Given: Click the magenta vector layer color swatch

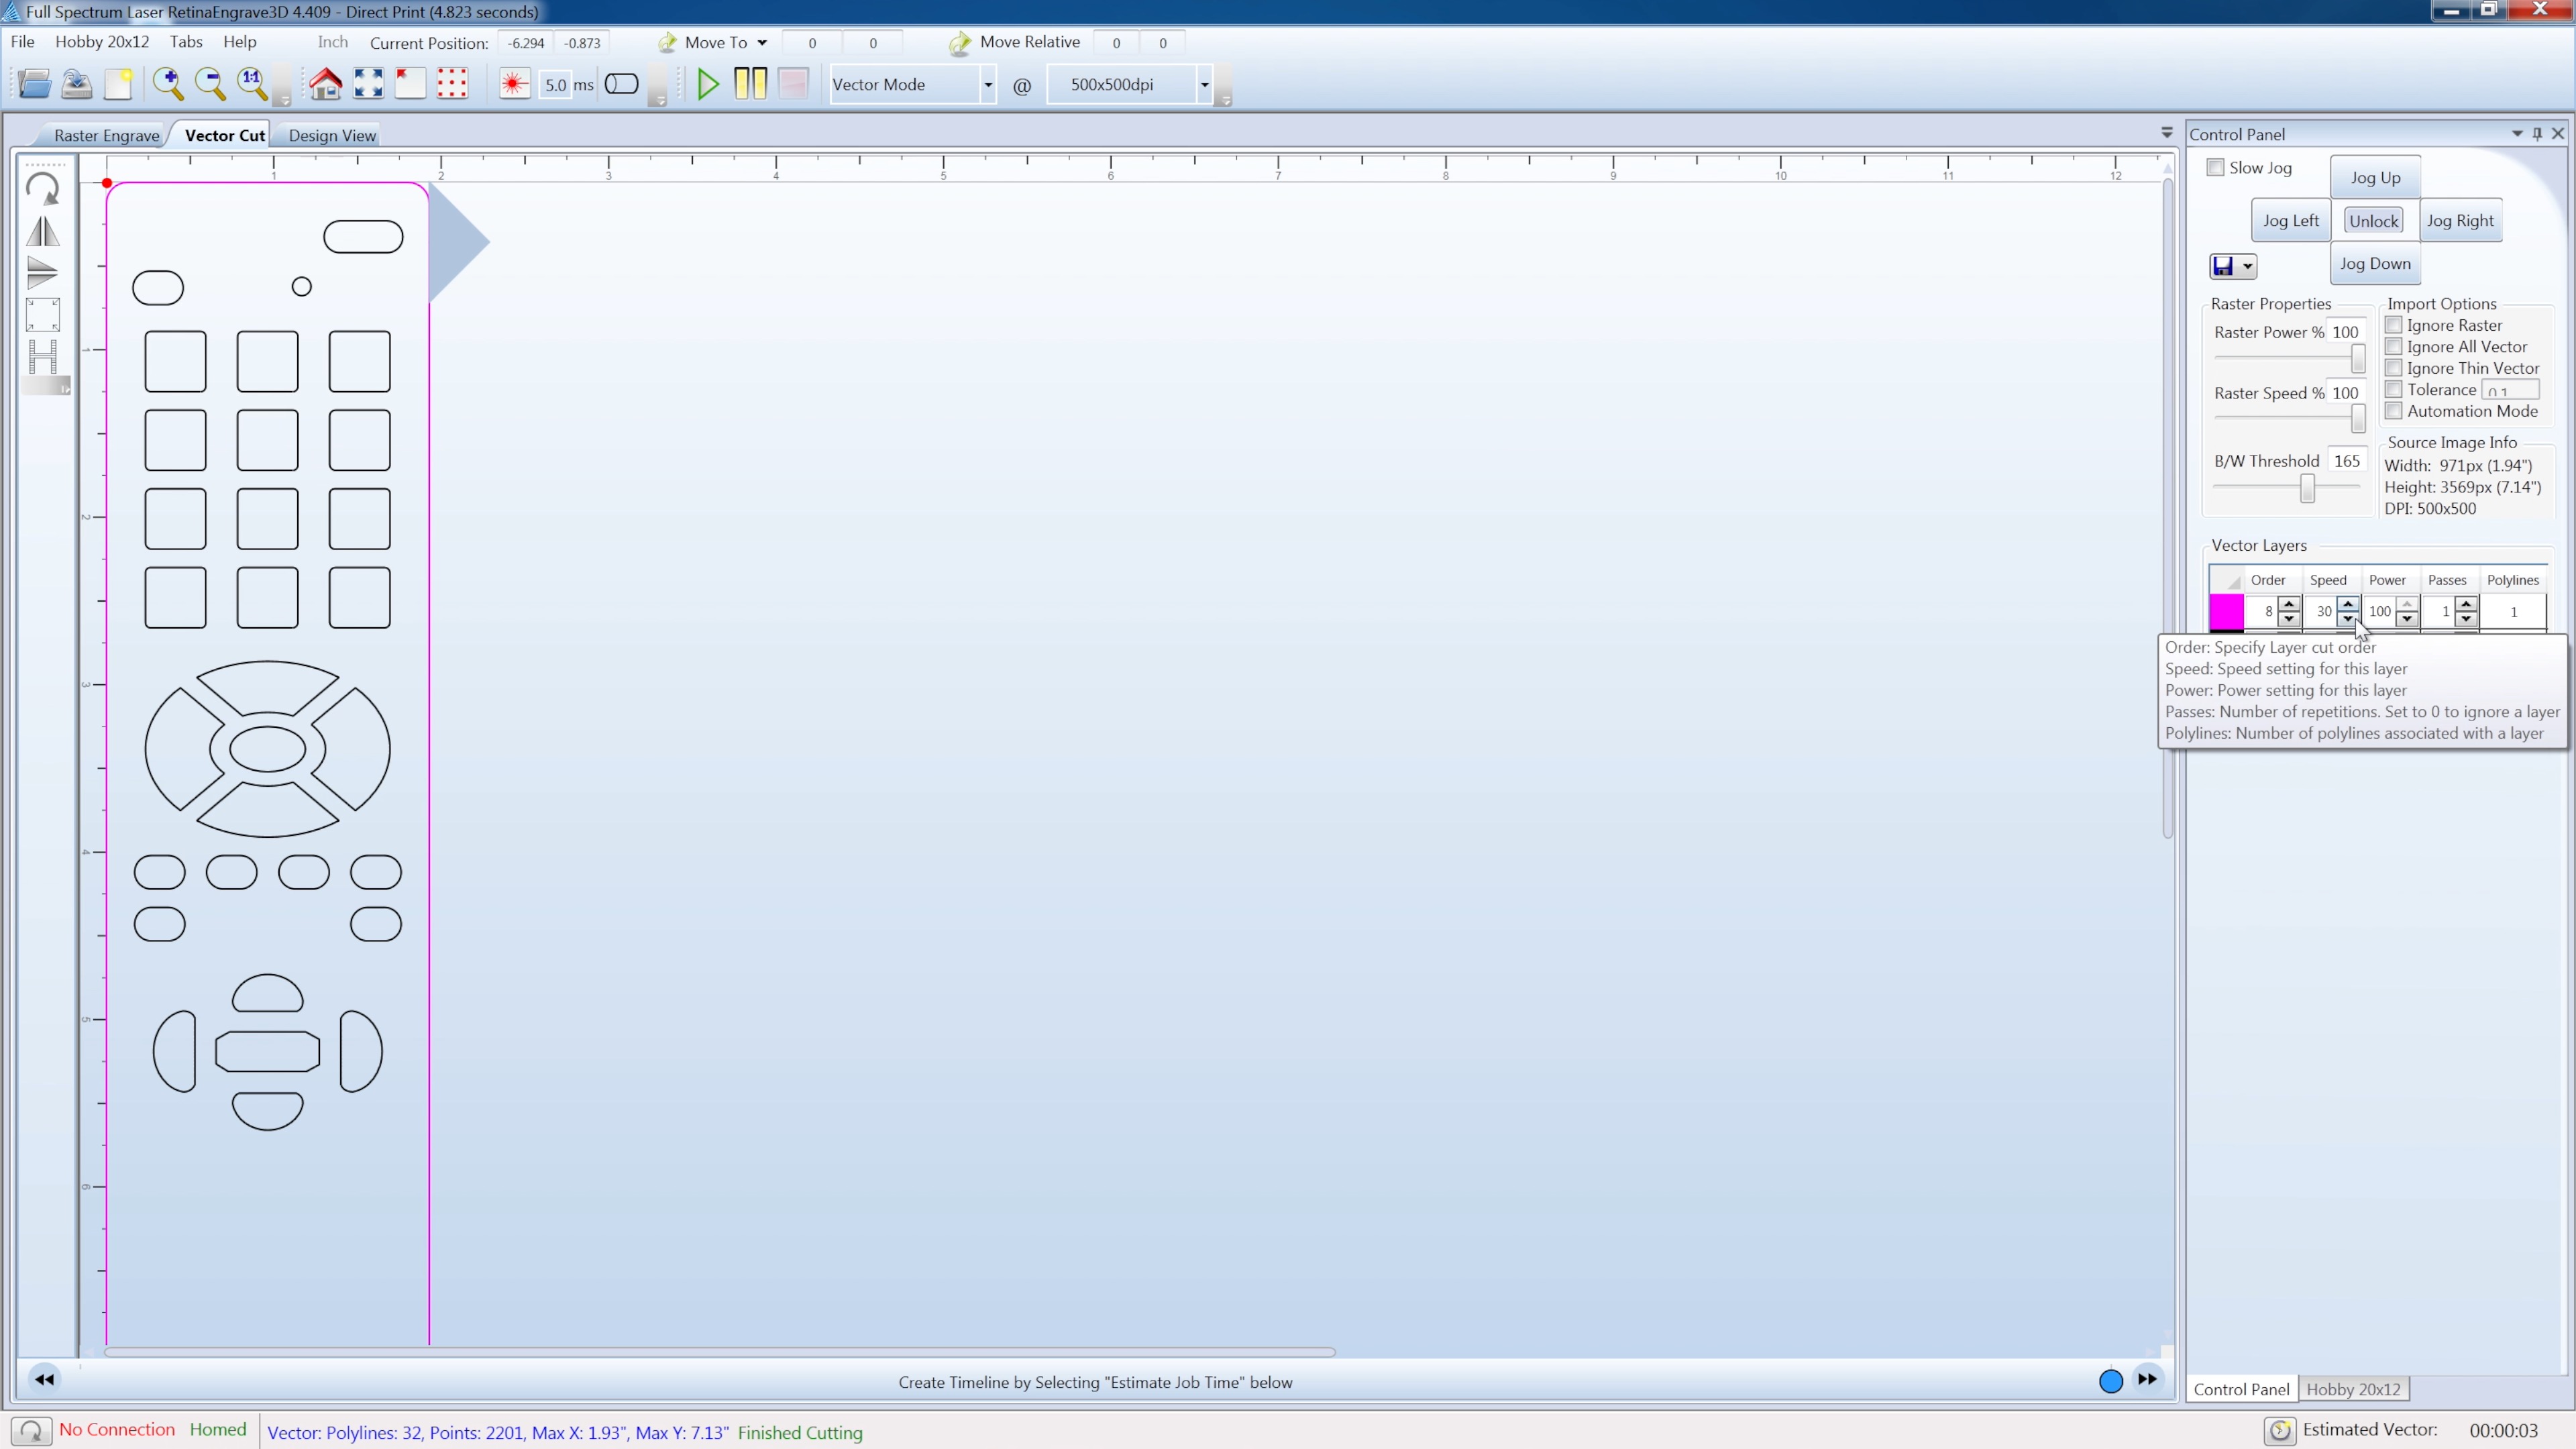Looking at the screenshot, I should coord(2226,611).
